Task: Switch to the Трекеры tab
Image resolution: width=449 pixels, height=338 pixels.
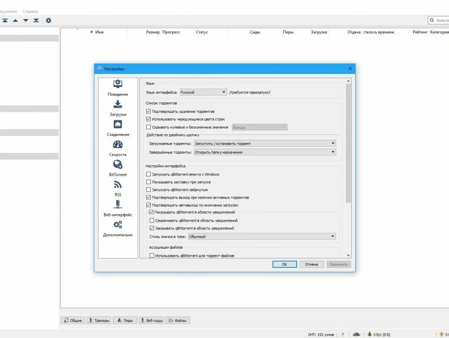Action: click(99, 320)
